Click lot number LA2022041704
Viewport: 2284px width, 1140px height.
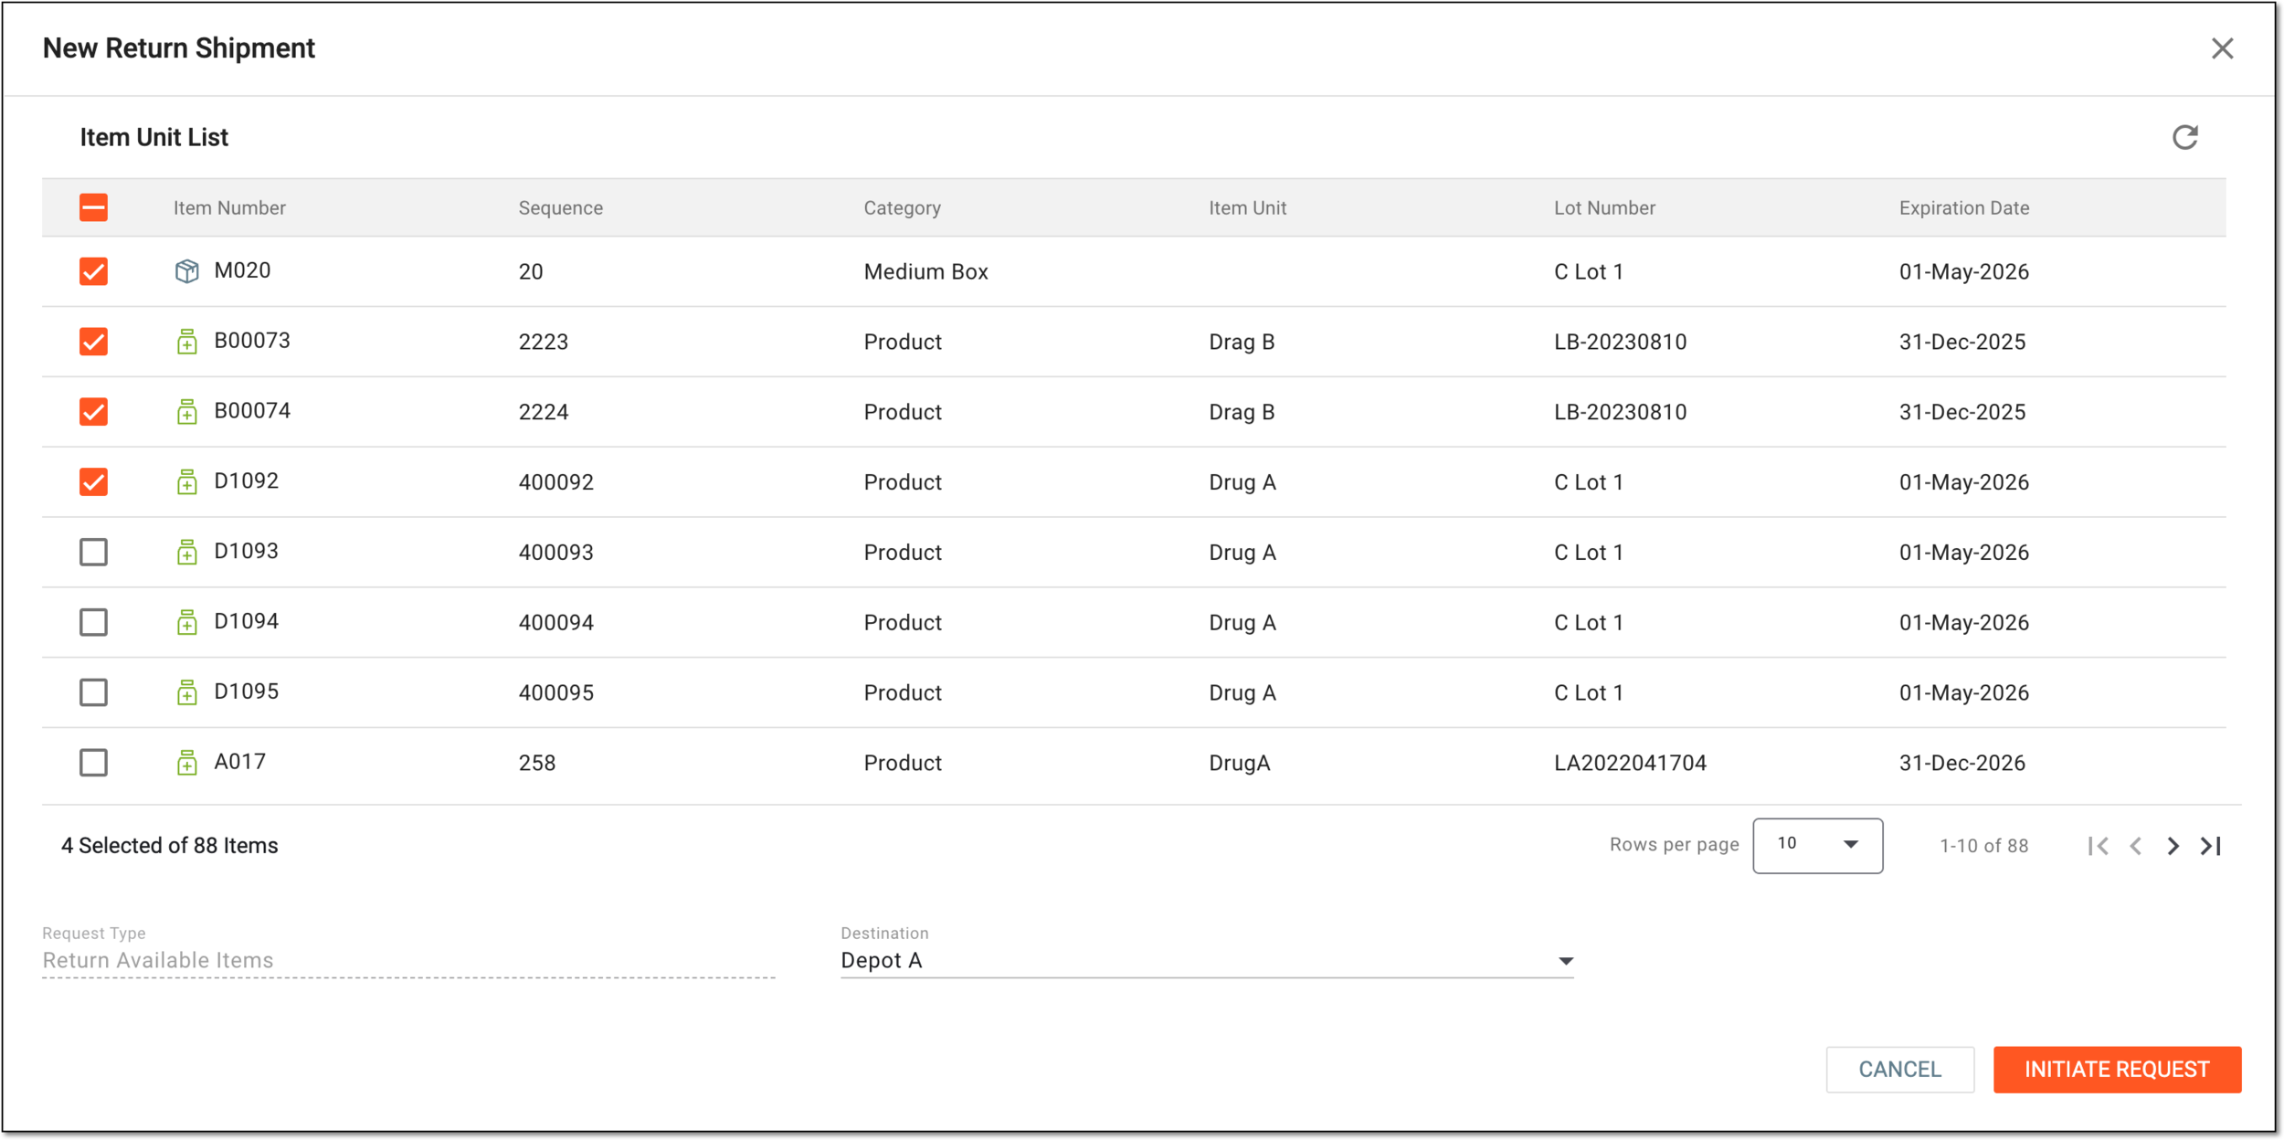click(x=1630, y=763)
